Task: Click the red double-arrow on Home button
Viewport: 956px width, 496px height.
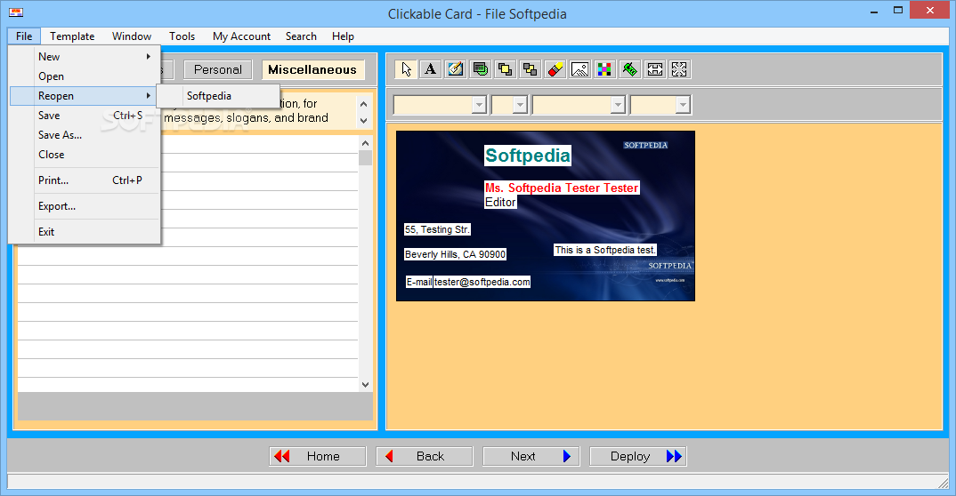Action: pos(281,456)
